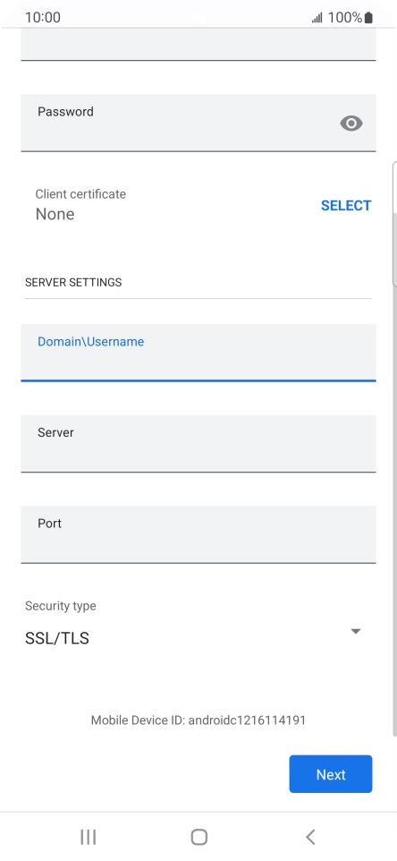The height and width of the screenshot is (861, 397).
Task: Tap the Android recent apps icon
Action: [x=89, y=837]
